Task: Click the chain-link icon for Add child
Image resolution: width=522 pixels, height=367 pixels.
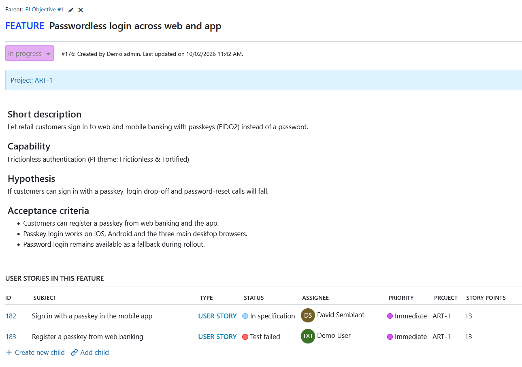Action: pos(74,352)
